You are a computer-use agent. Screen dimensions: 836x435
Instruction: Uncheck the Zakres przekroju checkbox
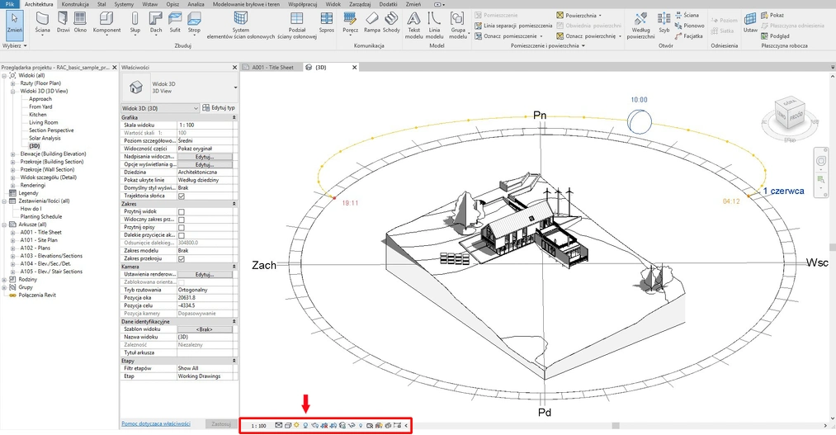(182, 258)
